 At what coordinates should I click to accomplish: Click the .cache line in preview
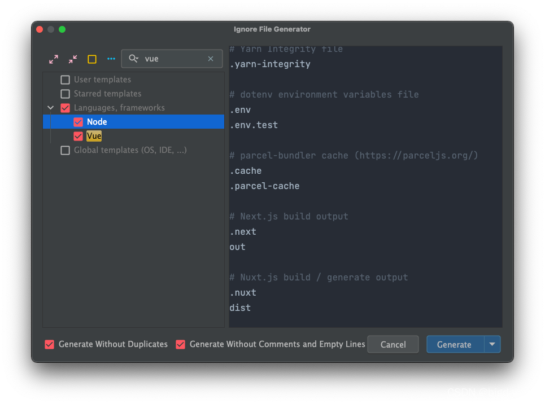tap(246, 171)
